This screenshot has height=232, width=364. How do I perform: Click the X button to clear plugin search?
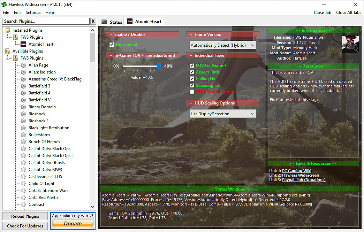93,21
